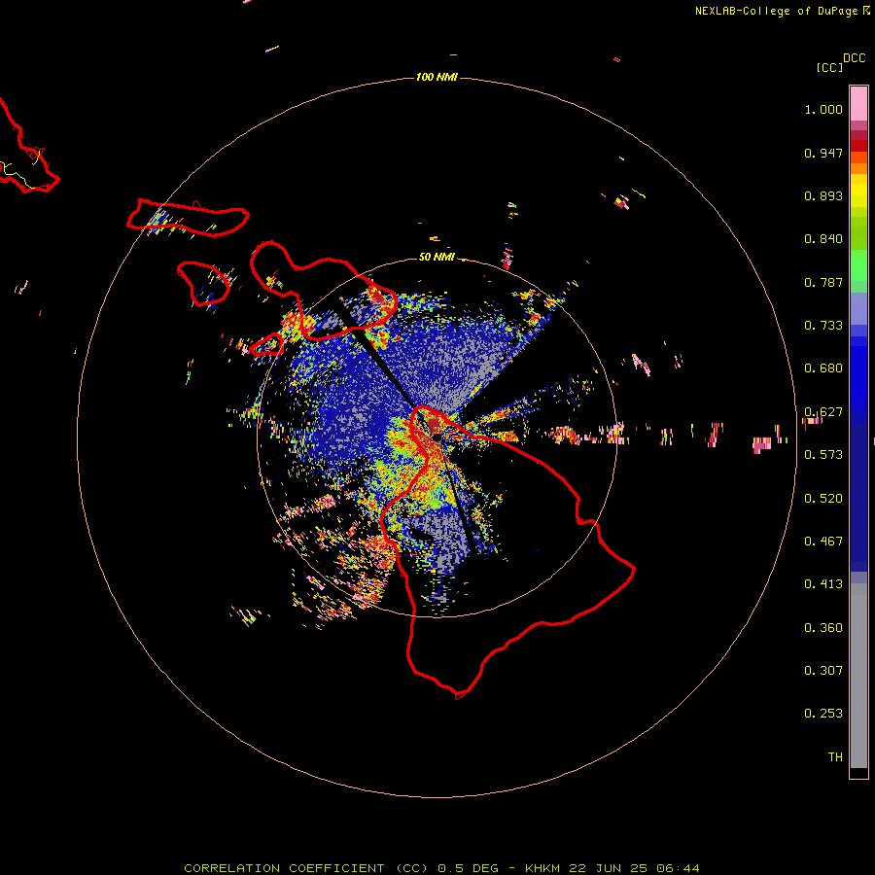Click the NEXLAB-College of DuPage watermark text
This screenshot has height=875, width=875.
[777, 11]
